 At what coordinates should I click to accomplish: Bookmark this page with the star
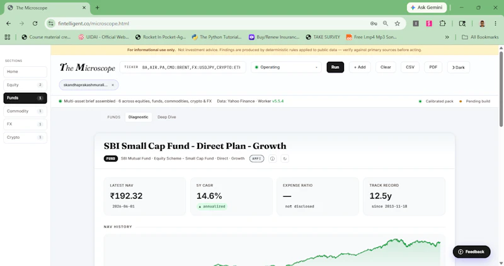pyautogui.click(x=398, y=23)
